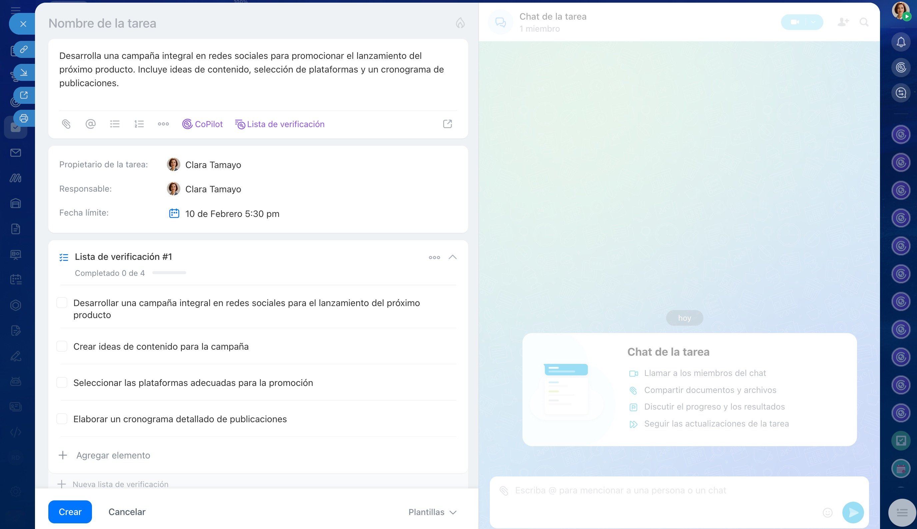Open the checklist three-dots menu

[x=434, y=257]
